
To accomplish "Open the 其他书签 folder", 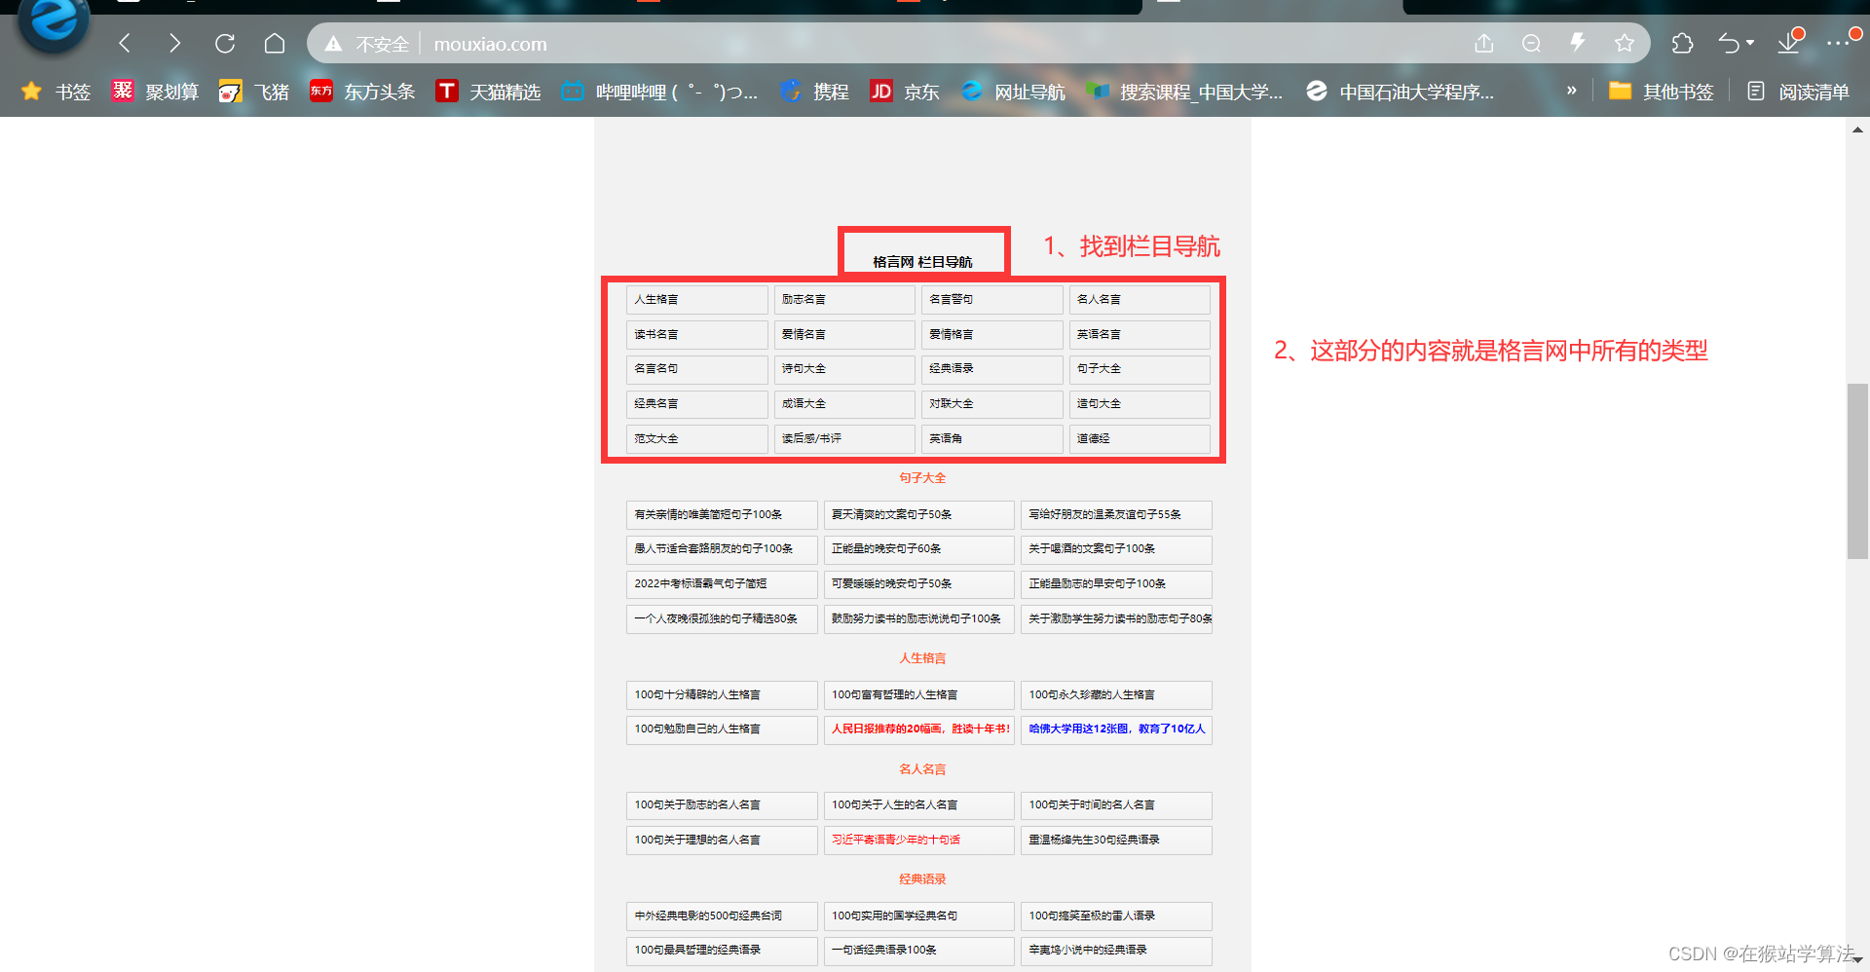I will tap(1661, 92).
